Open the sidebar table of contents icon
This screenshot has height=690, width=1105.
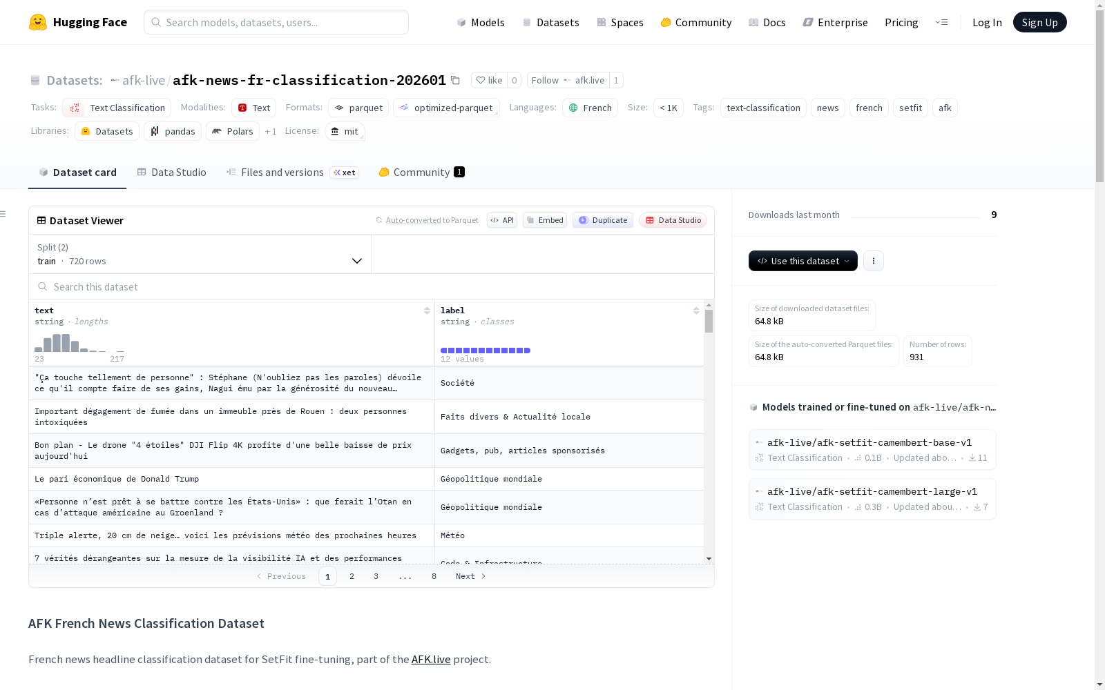[x=3, y=214]
